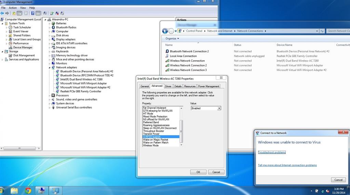Click Scan for hardware changes toolbar icon
This screenshot has height=195, width=350.
(45, 13)
